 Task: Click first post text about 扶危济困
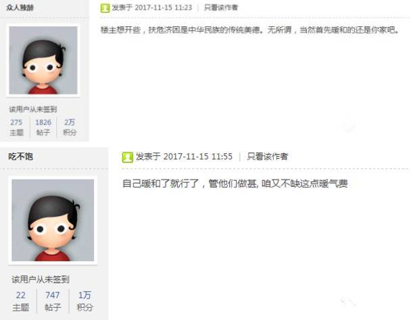pos(249,30)
